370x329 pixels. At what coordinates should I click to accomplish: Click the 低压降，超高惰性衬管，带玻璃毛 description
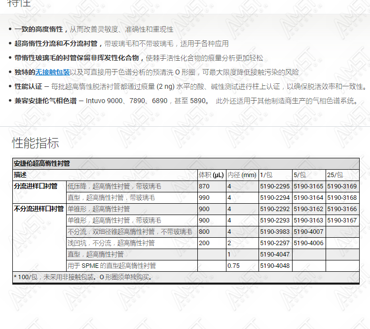click(114, 186)
